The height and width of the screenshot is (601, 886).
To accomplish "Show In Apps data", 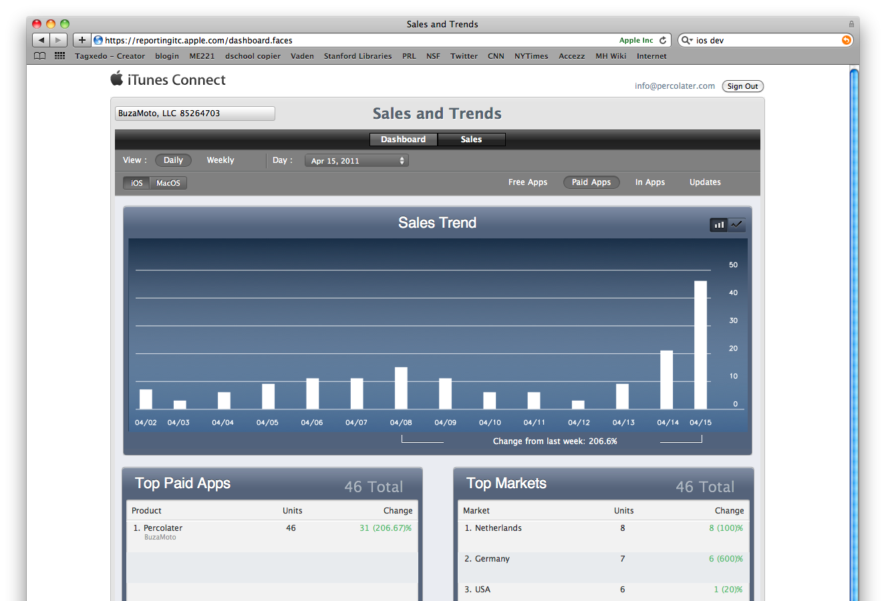I will pyautogui.click(x=650, y=182).
